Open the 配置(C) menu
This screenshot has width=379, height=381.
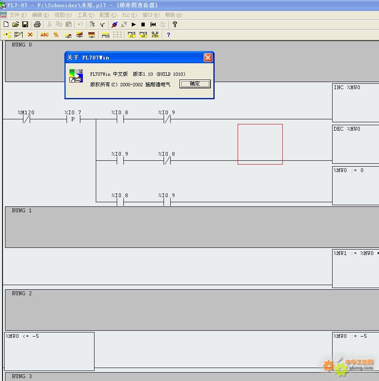point(108,15)
